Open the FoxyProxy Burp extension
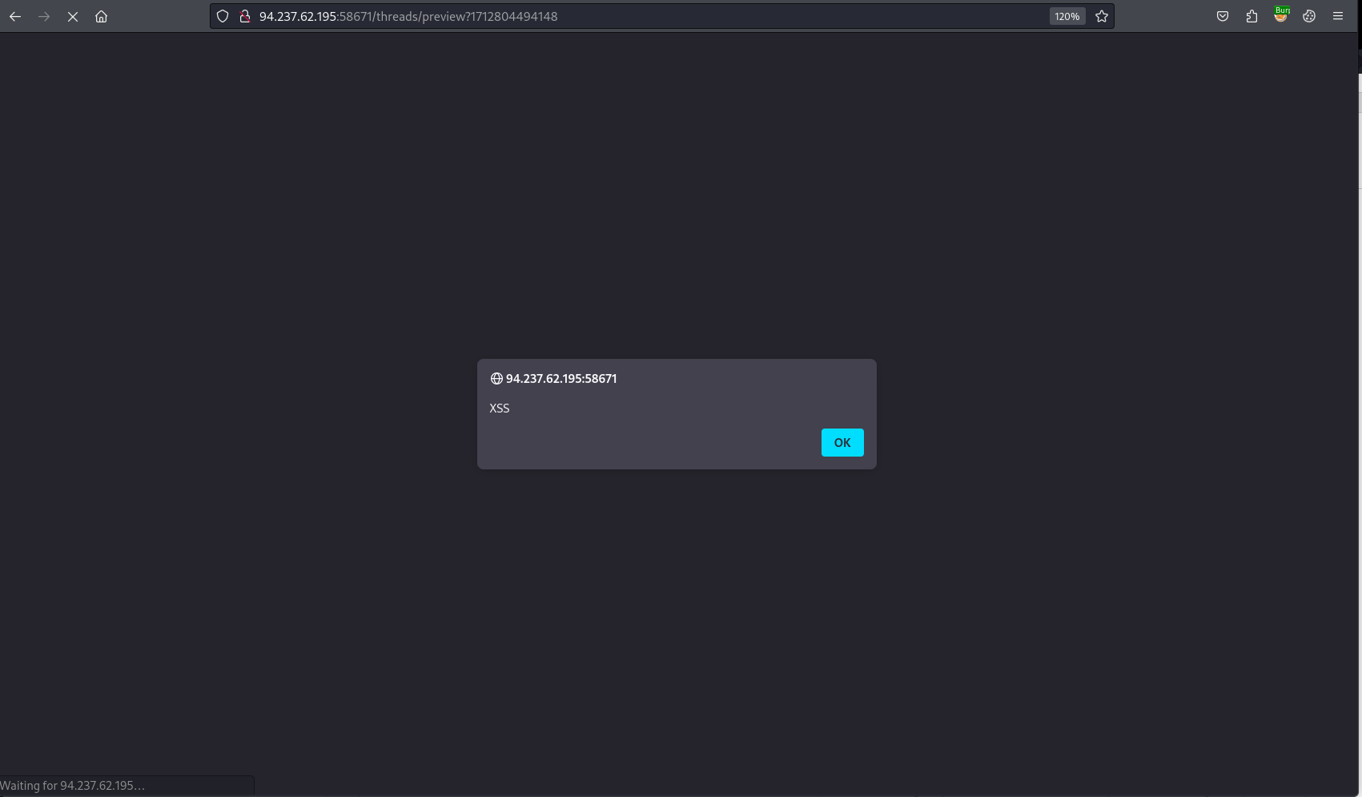This screenshot has height=797, width=1362. tap(1280, 16)
